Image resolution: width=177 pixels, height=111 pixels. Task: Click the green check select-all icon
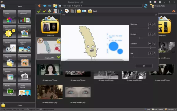(39, 11)
